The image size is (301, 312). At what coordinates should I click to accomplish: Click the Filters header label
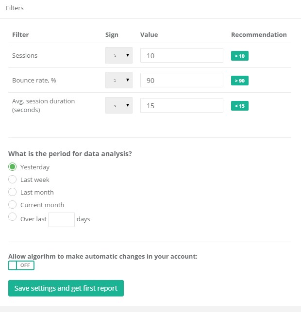(15, 8)
